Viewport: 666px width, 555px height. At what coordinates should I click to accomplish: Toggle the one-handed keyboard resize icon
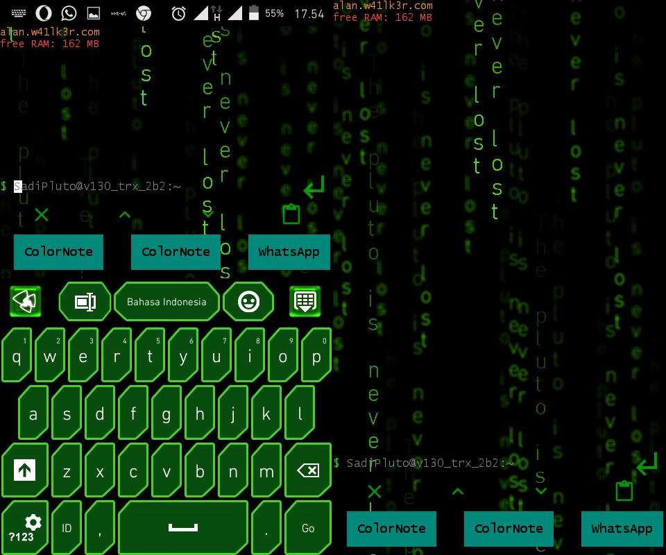[85, 302]
